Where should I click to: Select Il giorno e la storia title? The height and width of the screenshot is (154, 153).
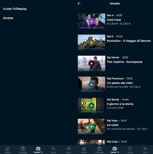coord(120,104)
